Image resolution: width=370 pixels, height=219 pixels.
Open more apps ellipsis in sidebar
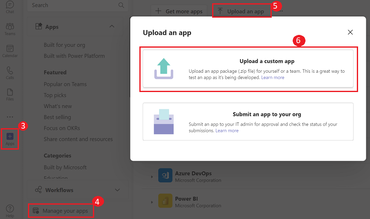10,117
